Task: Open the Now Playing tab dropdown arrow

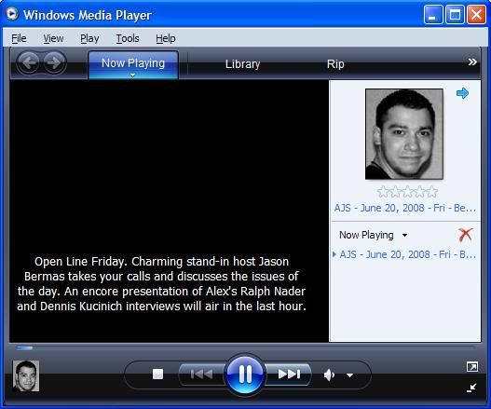Action: [x=132, y=75]
